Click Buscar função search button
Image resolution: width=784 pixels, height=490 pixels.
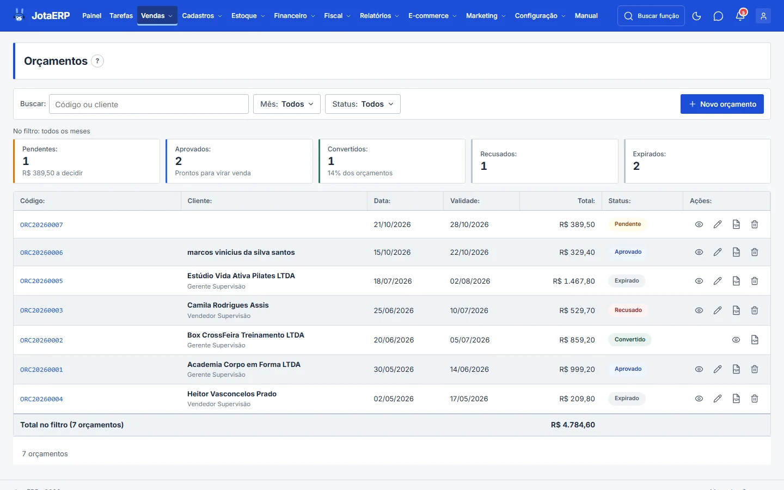point(651,16)
